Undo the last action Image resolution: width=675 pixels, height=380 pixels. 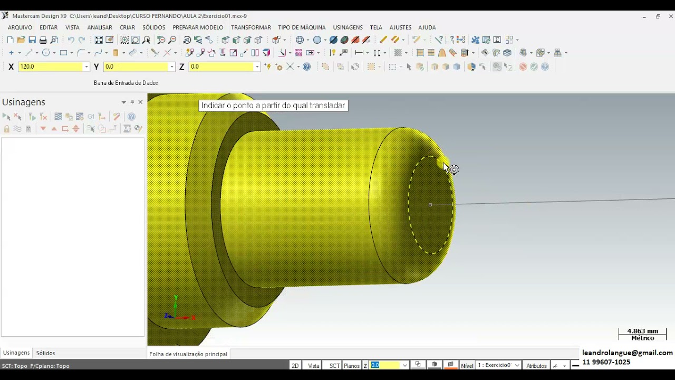tap(71, 40)
